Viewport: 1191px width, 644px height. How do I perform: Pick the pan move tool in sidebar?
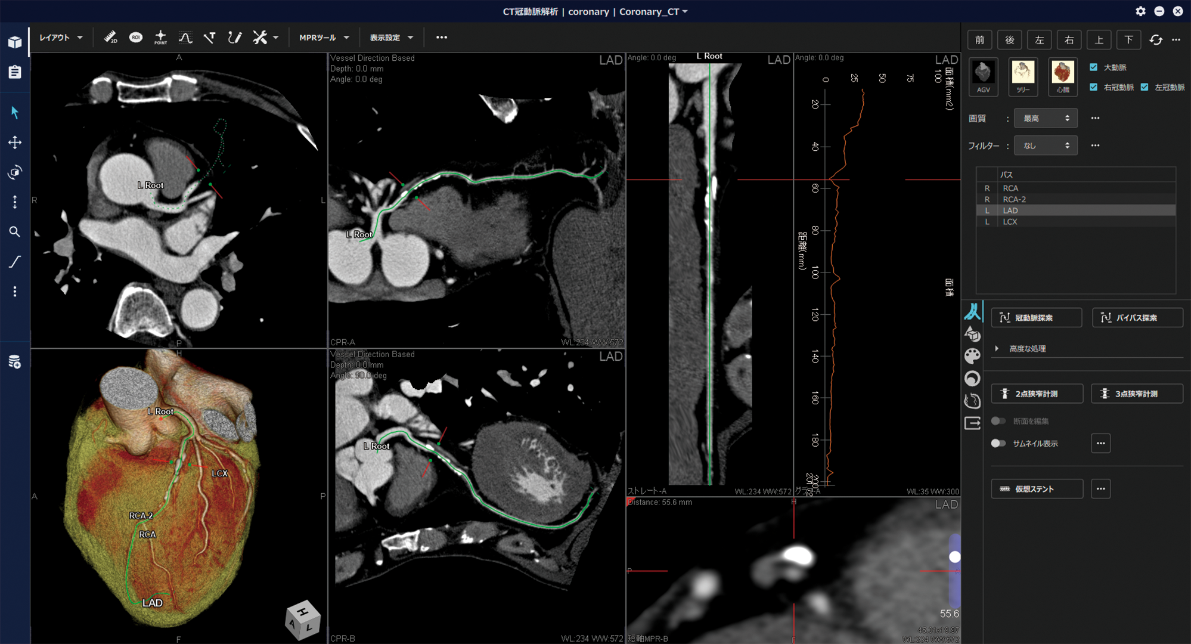pyautogui.click(x=15, y=143)
